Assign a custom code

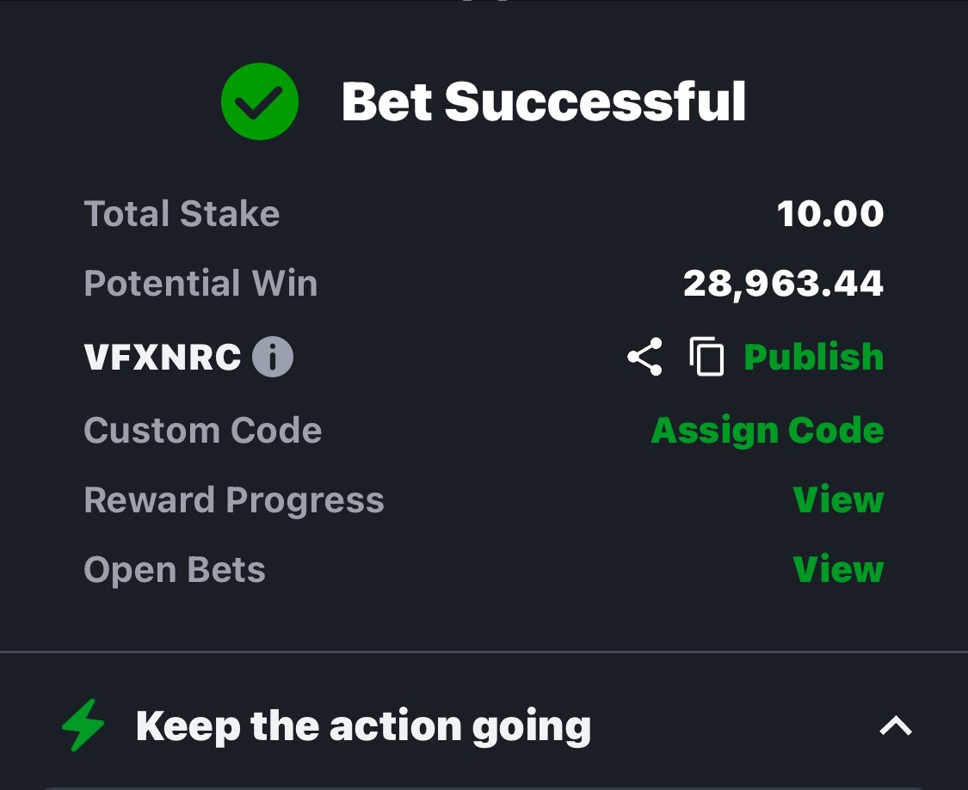[x=768, y=430]
